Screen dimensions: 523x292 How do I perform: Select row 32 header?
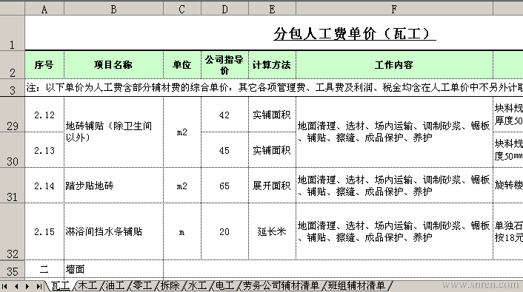(13, 231)
